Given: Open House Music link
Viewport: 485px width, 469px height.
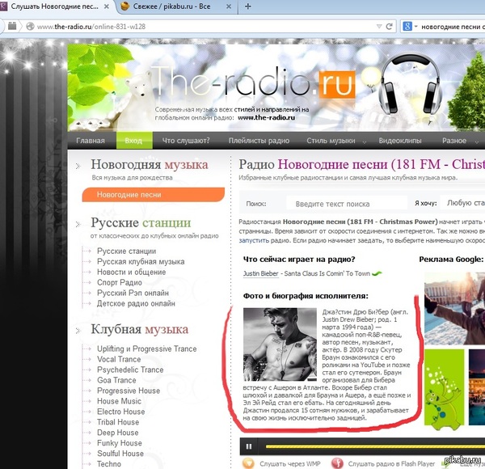Looking at the screenshot, I should 119,401.
